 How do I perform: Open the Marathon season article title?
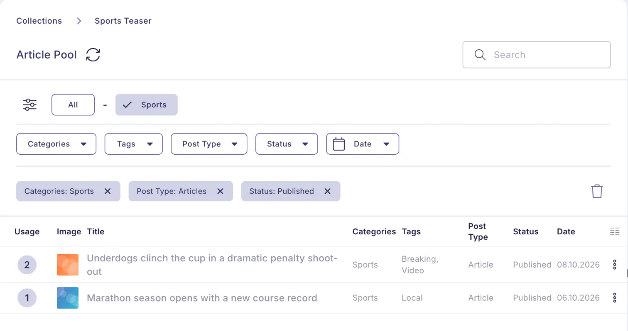(x=202, y=298)
